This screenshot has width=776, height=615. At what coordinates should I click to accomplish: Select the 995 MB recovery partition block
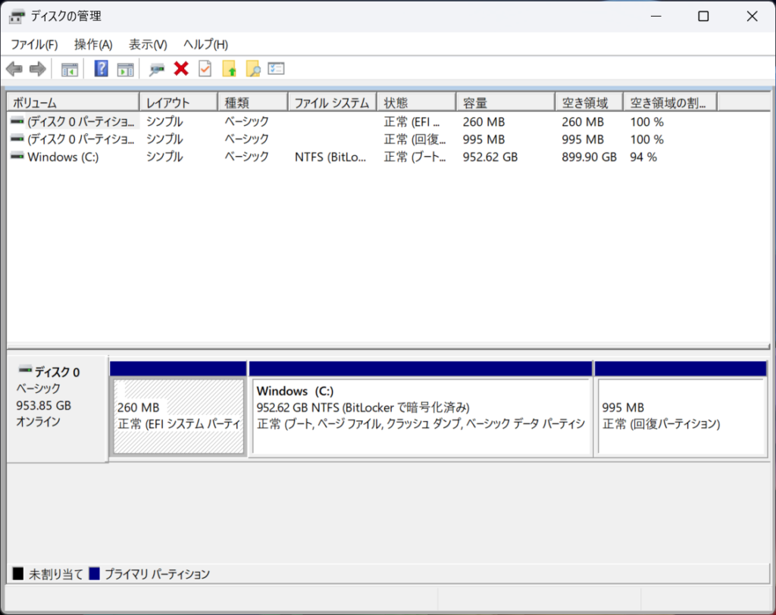(x=680, y=416)
